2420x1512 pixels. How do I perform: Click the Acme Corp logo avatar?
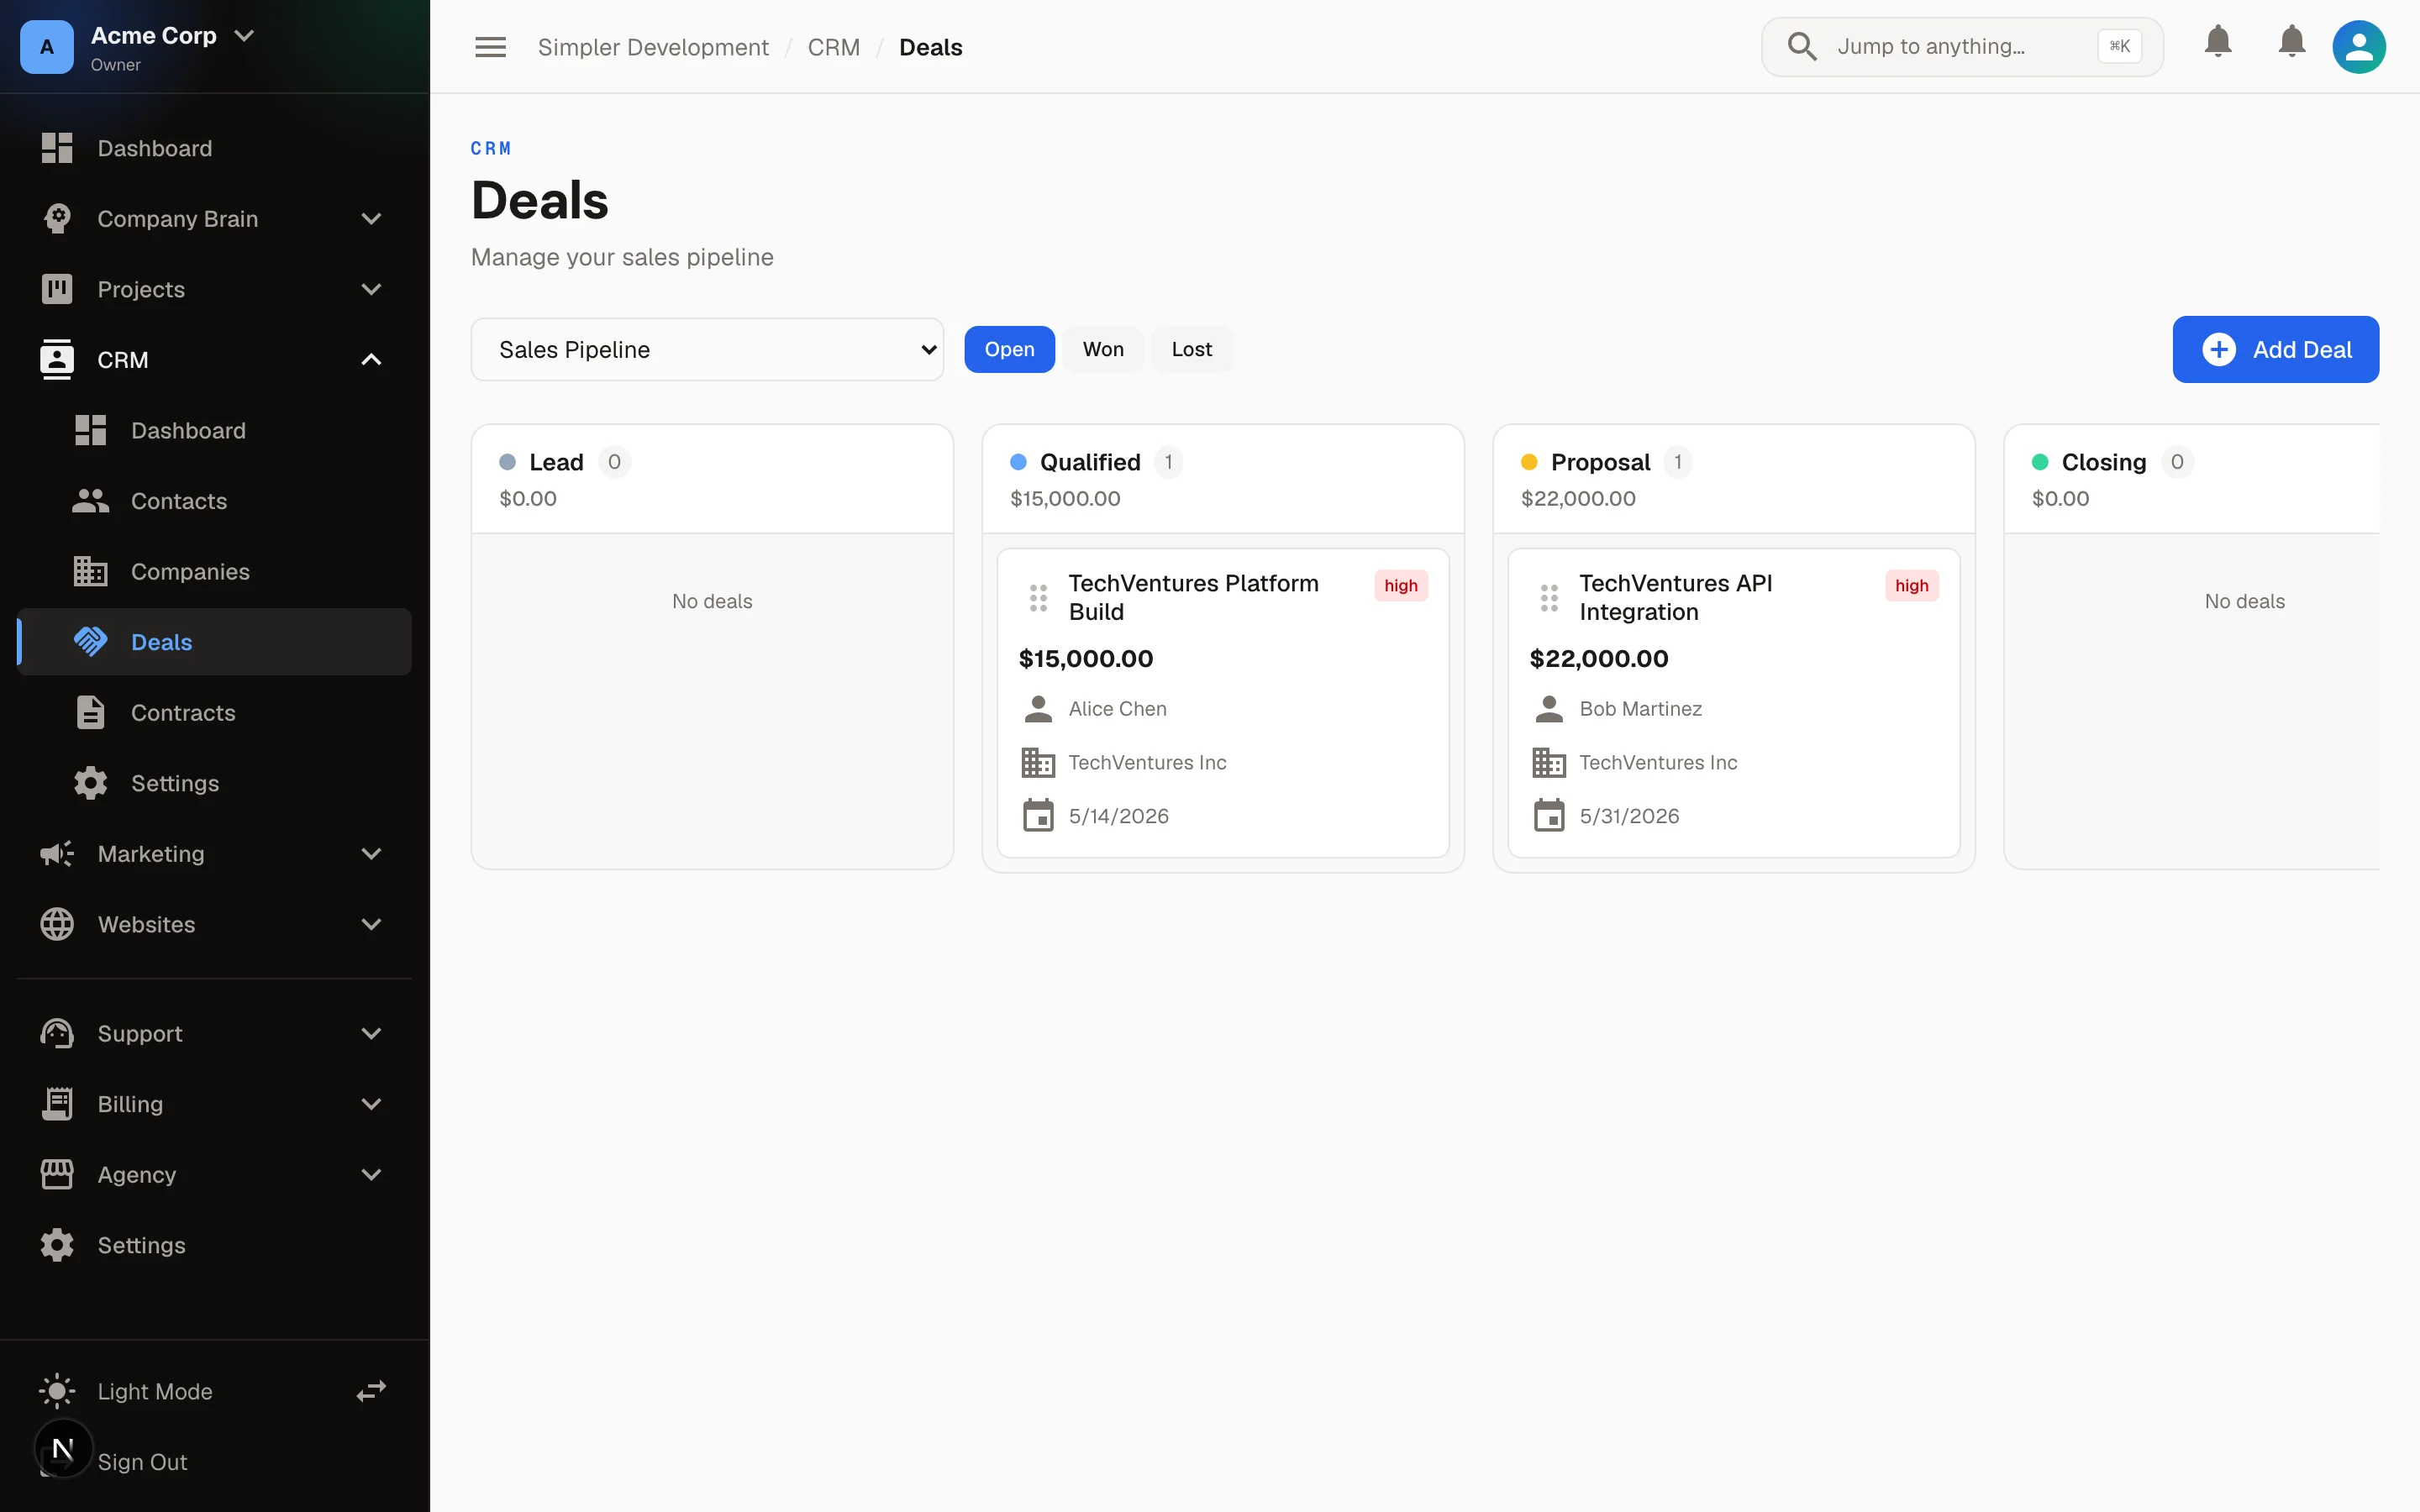pos(47,47)
